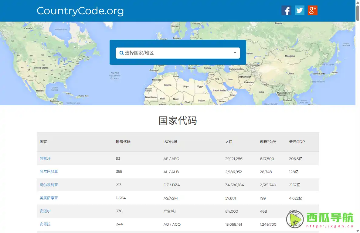Open the 美属萨摩亚 country link
Image resolution: width=360 pixels, height=233 pixels.
tap(49, 198)
